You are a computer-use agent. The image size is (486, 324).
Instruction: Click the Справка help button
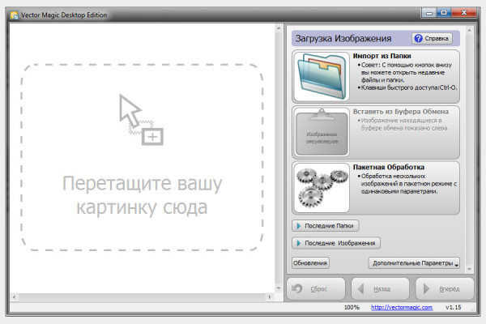(432, 38)
